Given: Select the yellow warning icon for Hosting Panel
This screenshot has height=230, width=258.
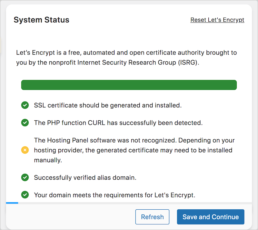Looking at the screenshot, I should 25,150.
